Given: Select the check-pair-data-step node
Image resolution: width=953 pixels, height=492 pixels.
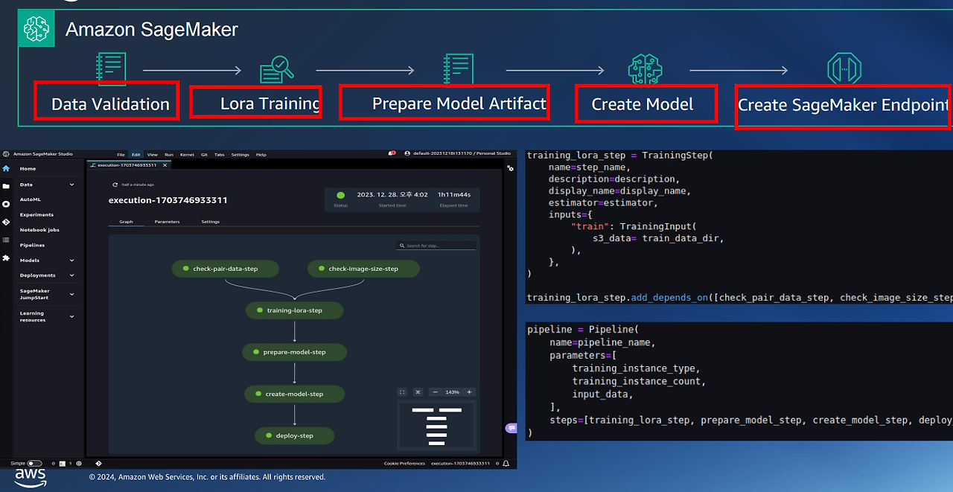Looking at the screenshot, I should (225, 269).
